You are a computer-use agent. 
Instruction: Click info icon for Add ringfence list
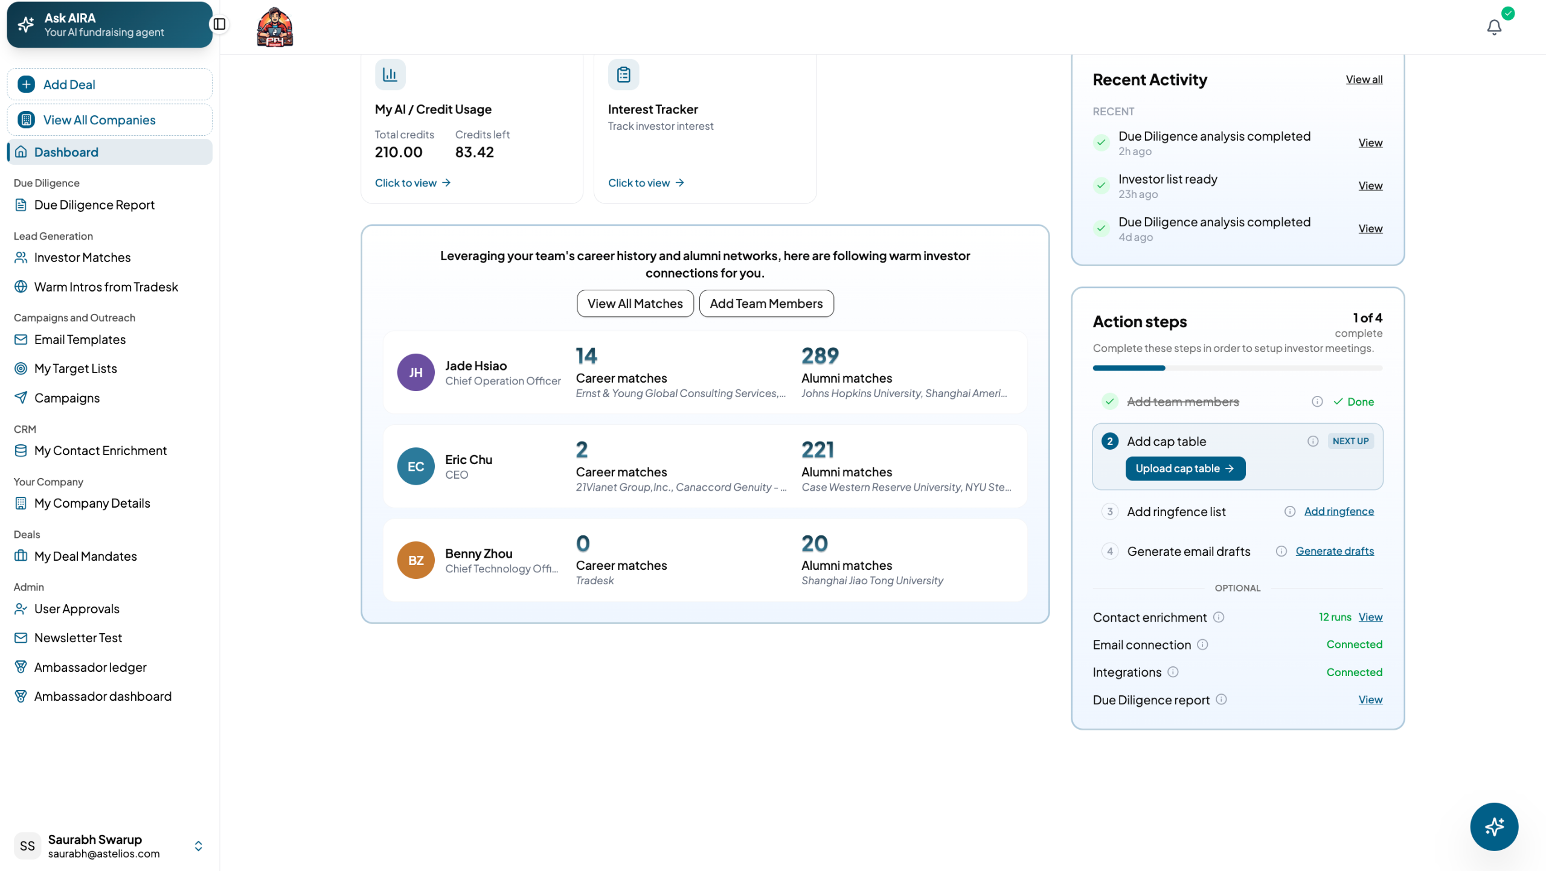coord(1290,511)
